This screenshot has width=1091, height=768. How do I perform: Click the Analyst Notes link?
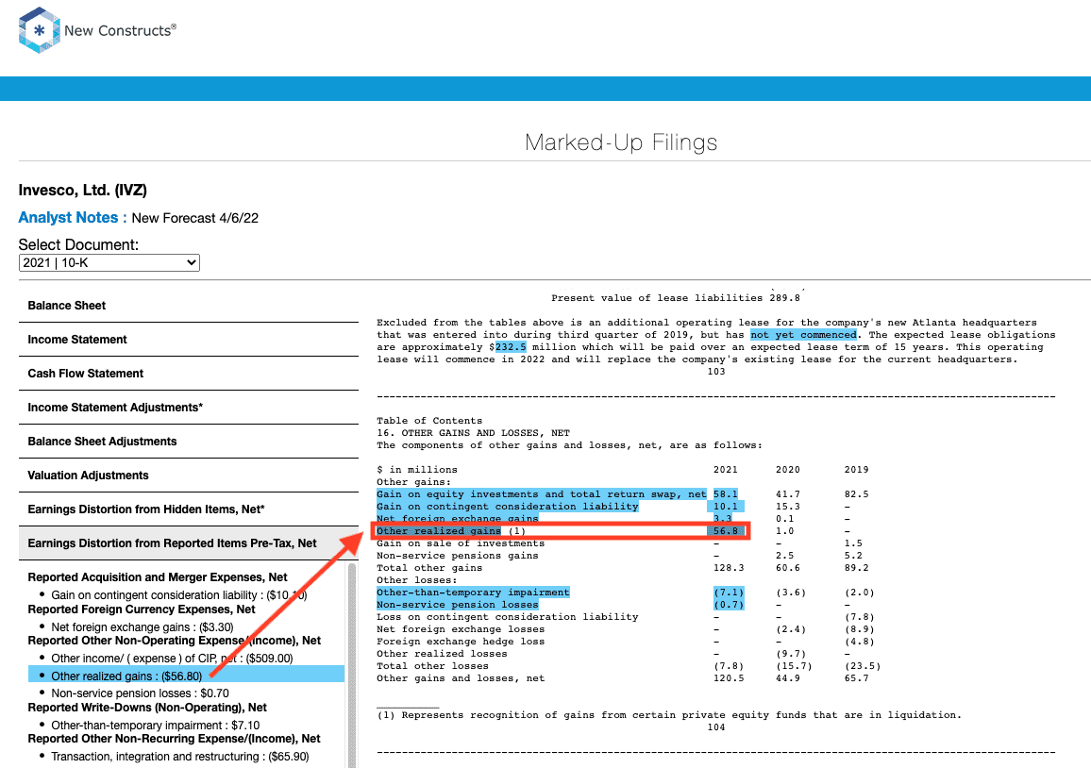pyautogui.click(x=73, y=218)
